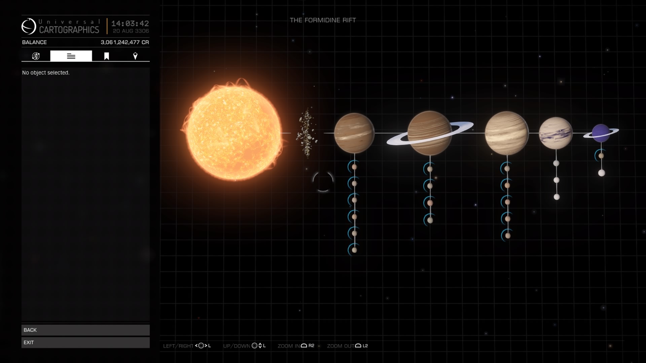
Task: Click the BALANCE label
Action: pyautogui.click(x=34, y=42)
